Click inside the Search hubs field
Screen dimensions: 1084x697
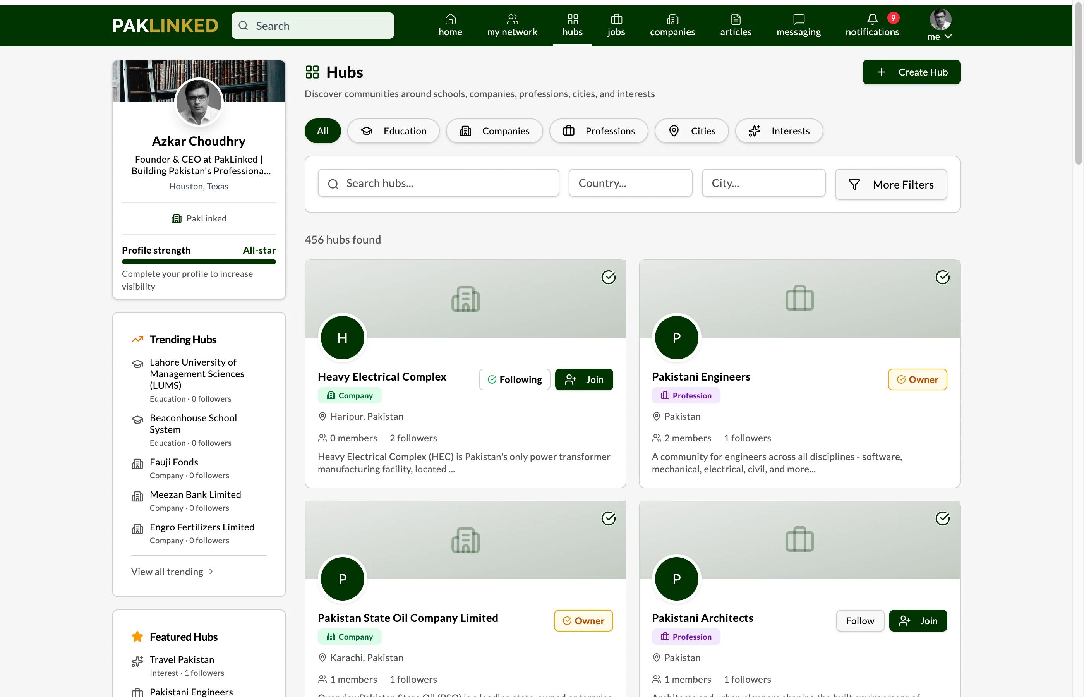pyautogui.click(x=437, y=183)
